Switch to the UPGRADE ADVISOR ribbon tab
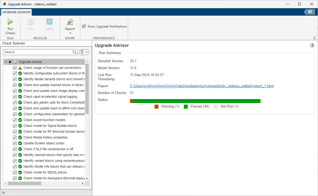Screen dimensions: 318x196 16,12
